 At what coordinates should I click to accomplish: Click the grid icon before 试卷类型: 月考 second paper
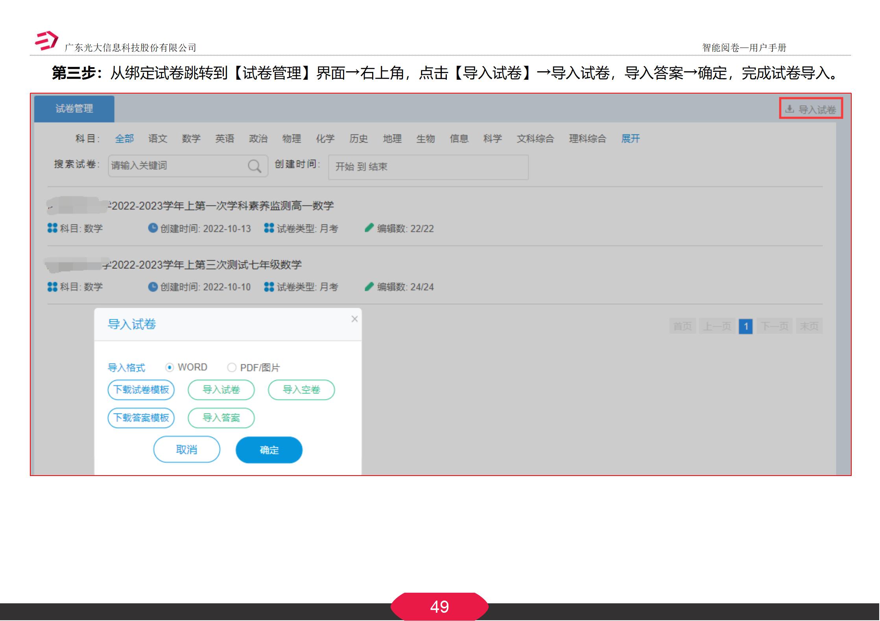(x=269, y=287)
